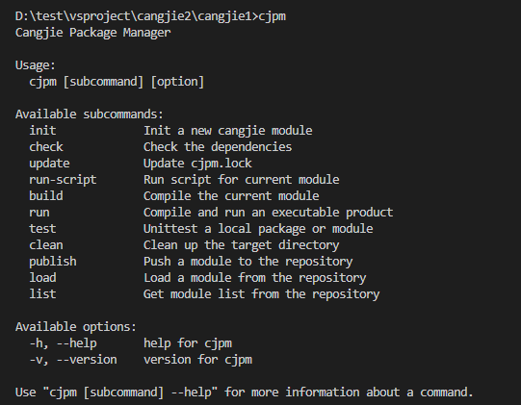
Task: Click the 'build' subcommand name
Action: [46, 196]
